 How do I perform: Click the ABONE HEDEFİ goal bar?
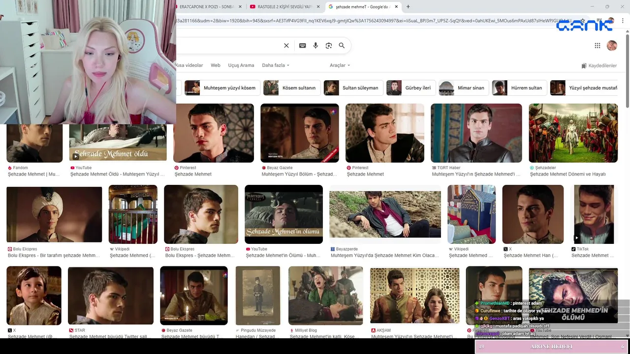click(x=551, y=347)
